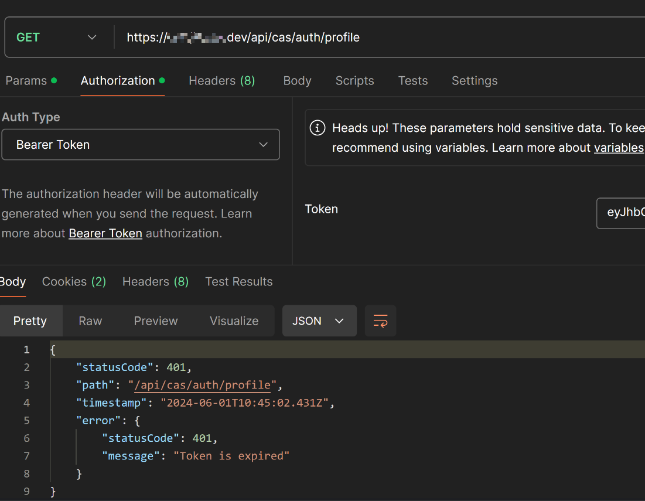Click the Token label text
Screen dimensions: 645x501
tap(321, 209)
